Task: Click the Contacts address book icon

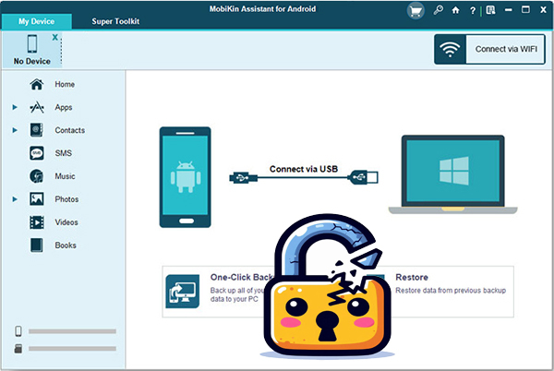Action: [37, 130]
